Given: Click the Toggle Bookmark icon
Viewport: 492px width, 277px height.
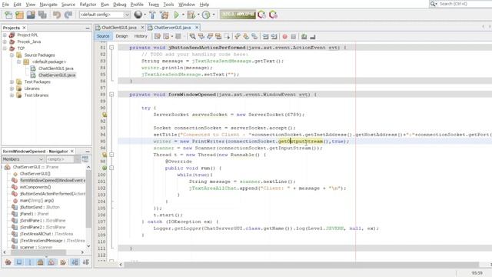Looking at the screenshot, I should point(254,36).
